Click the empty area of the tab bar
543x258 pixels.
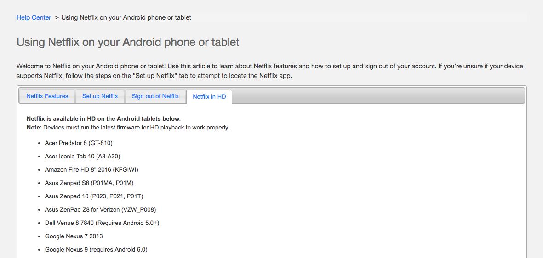click(x=377, y=96)
